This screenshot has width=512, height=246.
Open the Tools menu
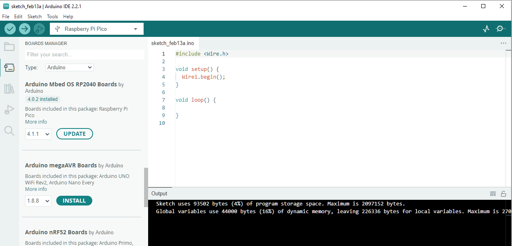52,17
